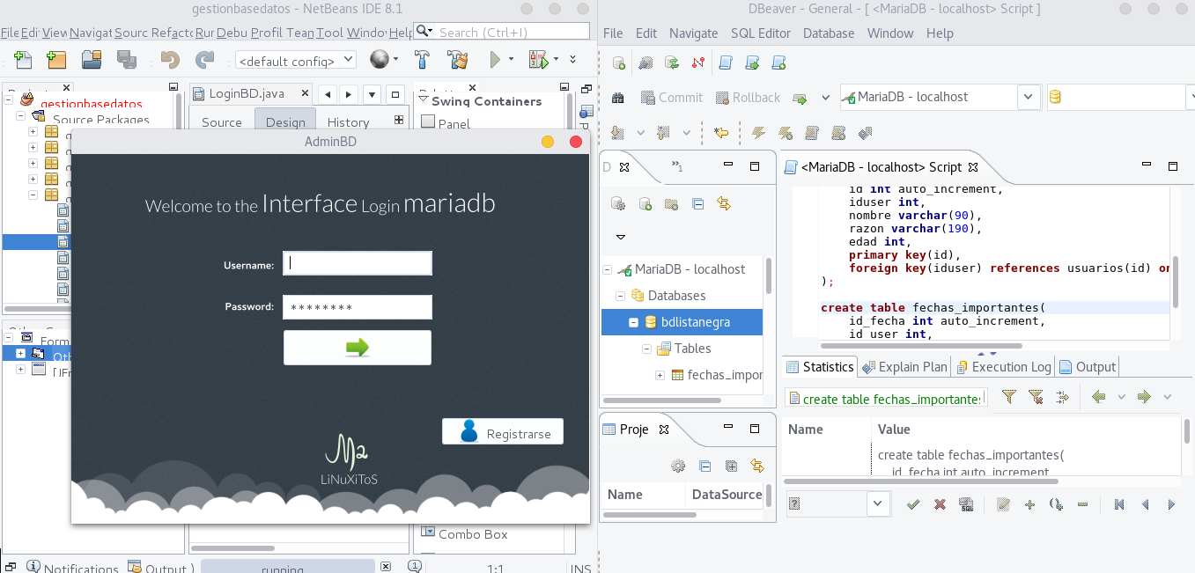This screenshot has width=1195, height=573.
Task: Open the transaction mode dropdown arrow beside Rollback
Action: coord(826,98)
